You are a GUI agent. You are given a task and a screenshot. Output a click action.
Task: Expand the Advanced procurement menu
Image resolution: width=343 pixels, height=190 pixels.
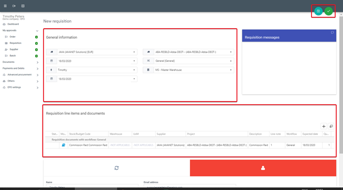[x=20, y=75]
